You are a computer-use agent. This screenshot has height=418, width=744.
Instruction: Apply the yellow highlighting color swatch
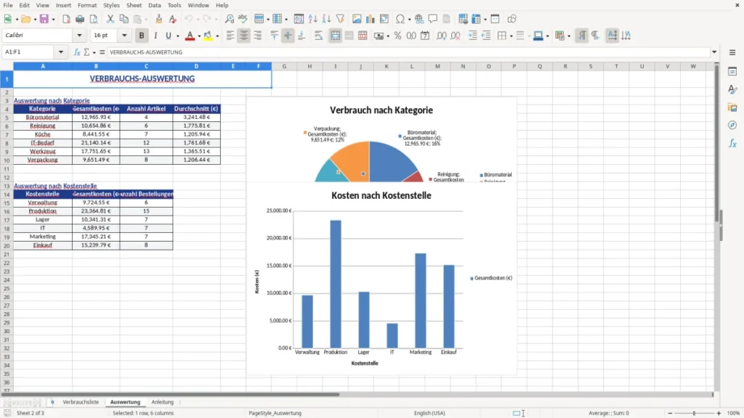(208, 36)
